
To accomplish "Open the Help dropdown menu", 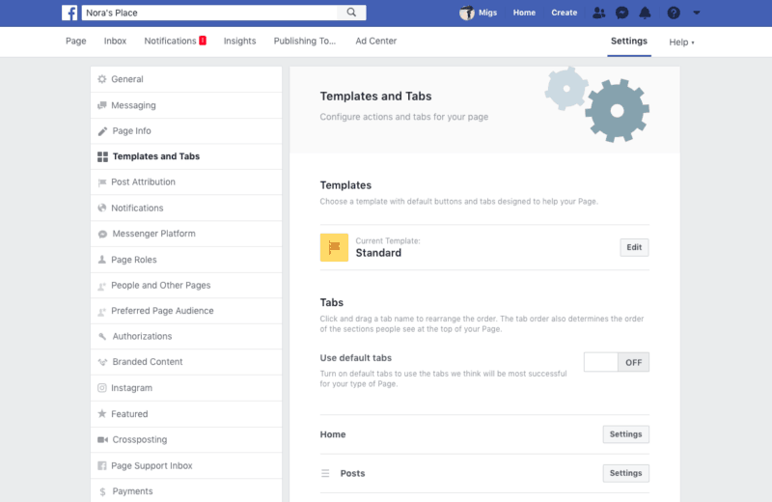I will pos(681,42).
